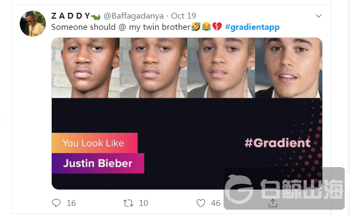This screenshot has width=350, height=215.
Task: Like the tweet with the heart icon
Action: pyautogui.click(x=201, y=203)
